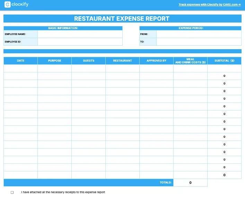Check the receipts attached confirmation checkbox
The image size is (245, 198).
[12, 192]
